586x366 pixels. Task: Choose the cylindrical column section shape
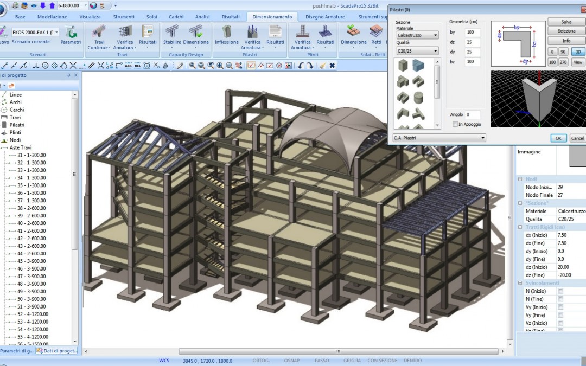[x=418, y=98]
